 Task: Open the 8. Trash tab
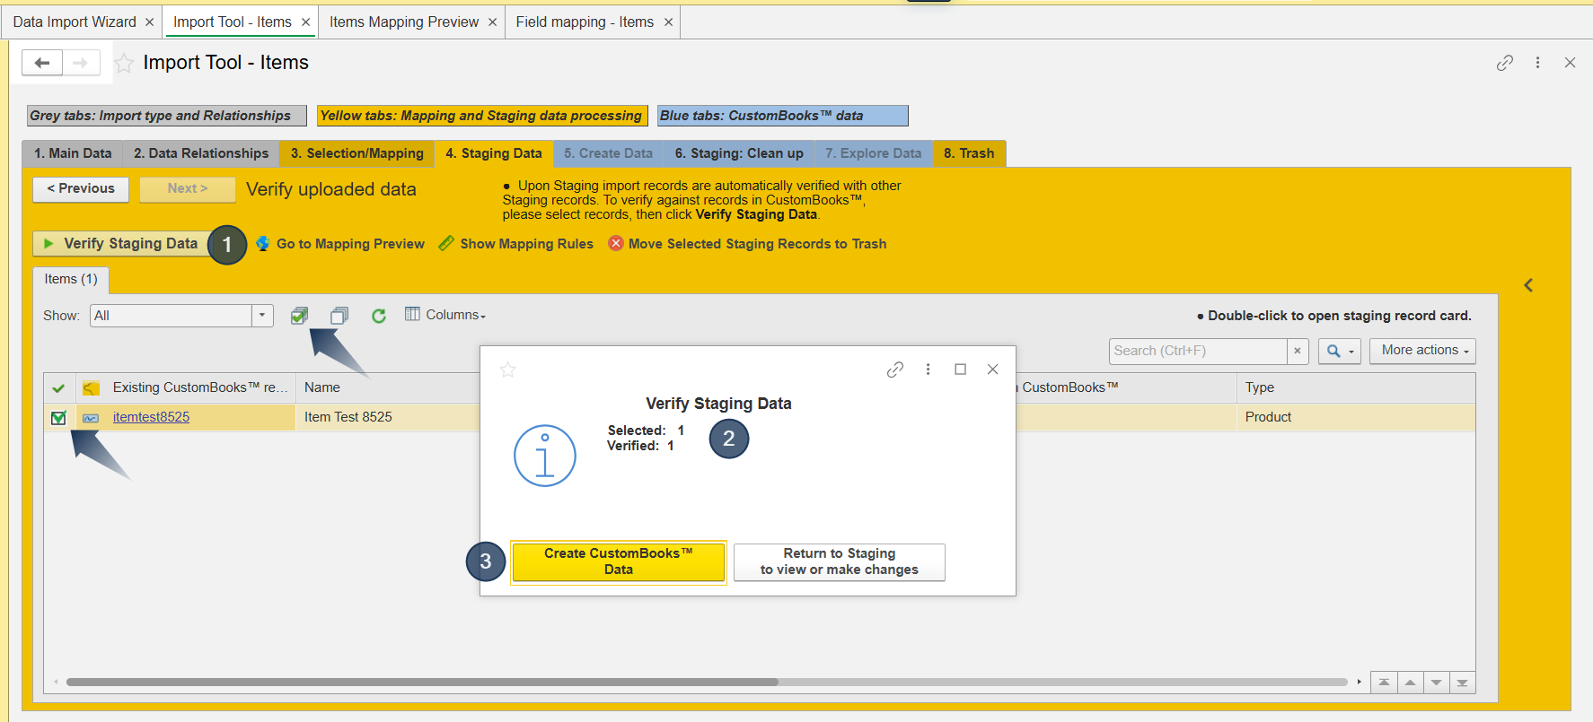coord(969,153)
